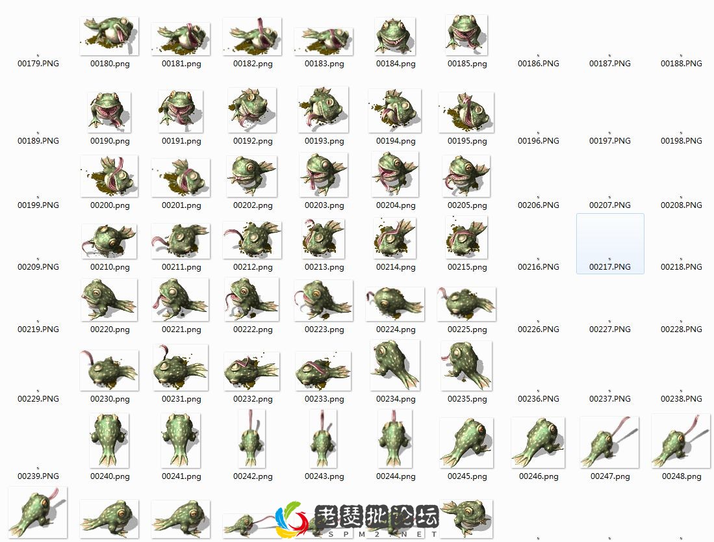Select the 00232.png frog thumbnail
The width and height of the screenshot is (714, 542).
pyautogui.click(x=252, y=371)
